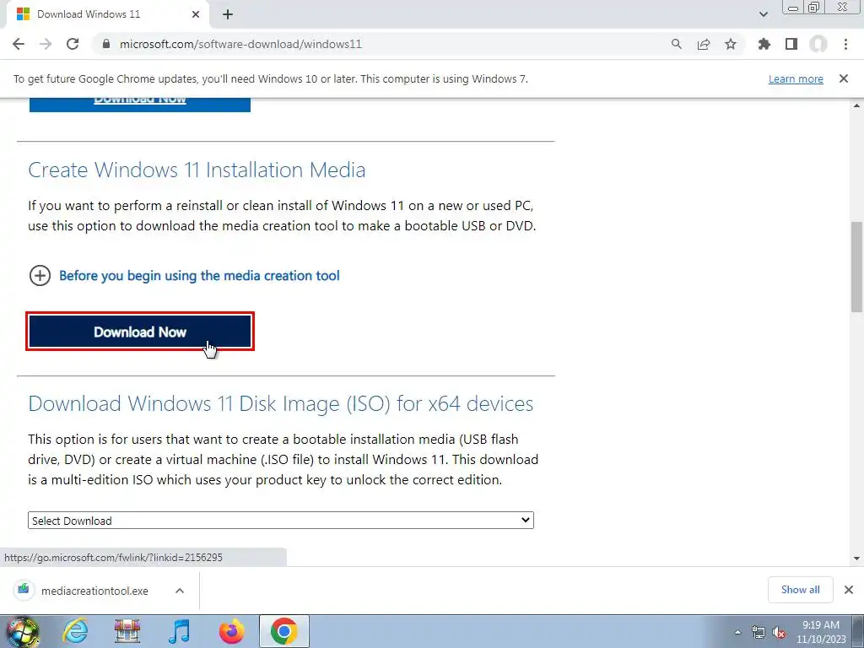864x648 pixels.
Task: Open the Chrome three-dot menu
Action: 845,44
